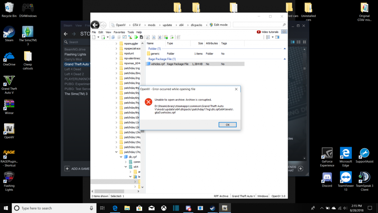Click the Windows Start button

(x=6, y=208)
